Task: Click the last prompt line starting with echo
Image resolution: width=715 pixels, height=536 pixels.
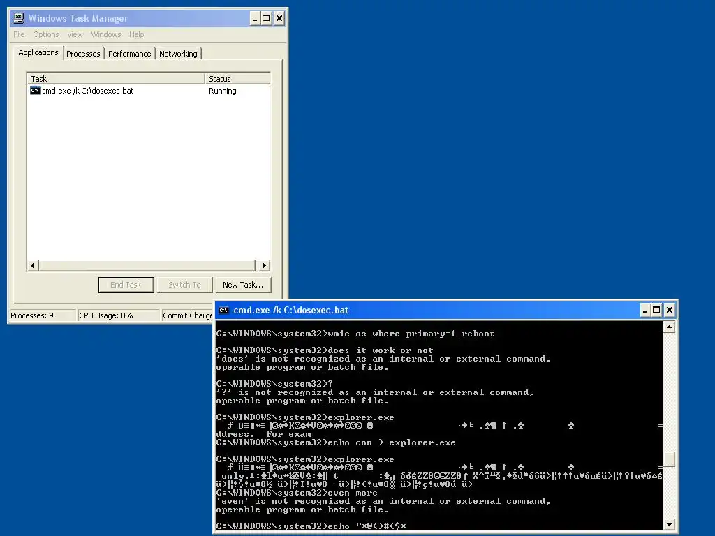Action: 311,526
